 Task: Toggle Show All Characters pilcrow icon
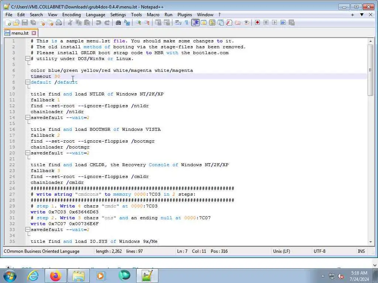(x=186, y=22)
